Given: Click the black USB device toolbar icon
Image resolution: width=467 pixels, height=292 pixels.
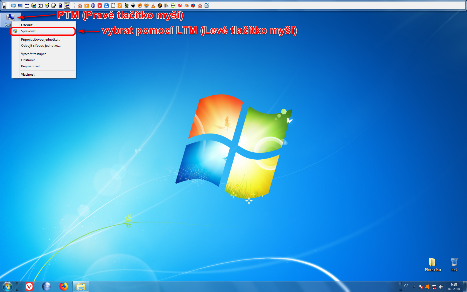Looking at the screenshot, I should 60,6.
